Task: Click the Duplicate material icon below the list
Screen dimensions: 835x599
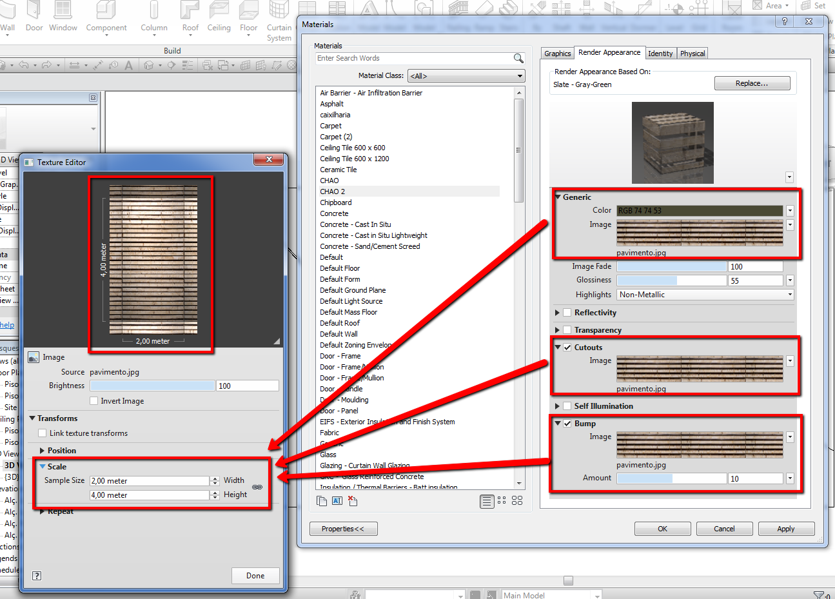Action: point(322,501)
